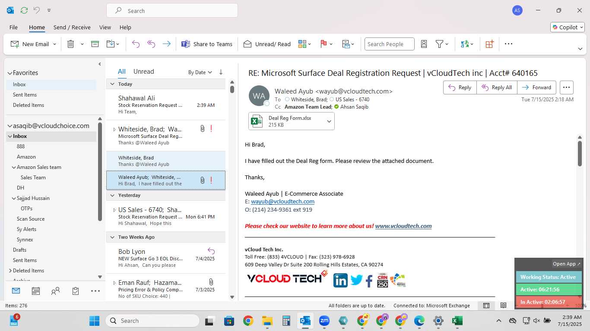590x331 pixels.
Task: Click the ribbon Reply arrow icon
Action: click(x=136, y=44)
